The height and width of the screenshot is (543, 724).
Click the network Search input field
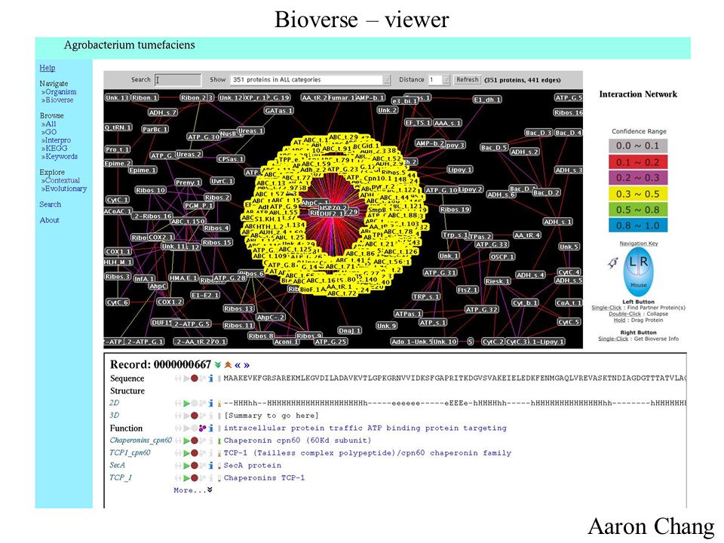178,80
